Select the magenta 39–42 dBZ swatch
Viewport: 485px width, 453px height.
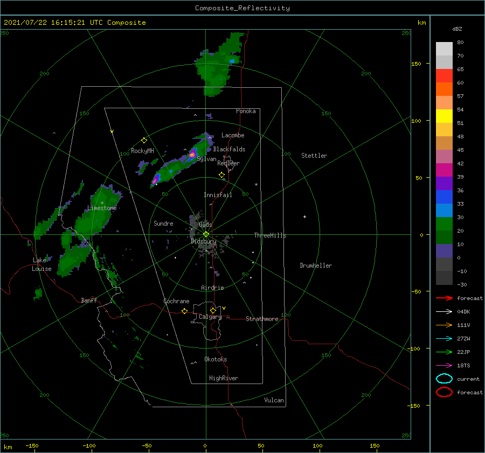(444, 170)
